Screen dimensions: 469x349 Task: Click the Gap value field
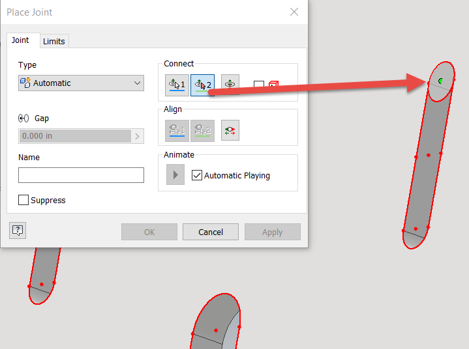point(75,136)
